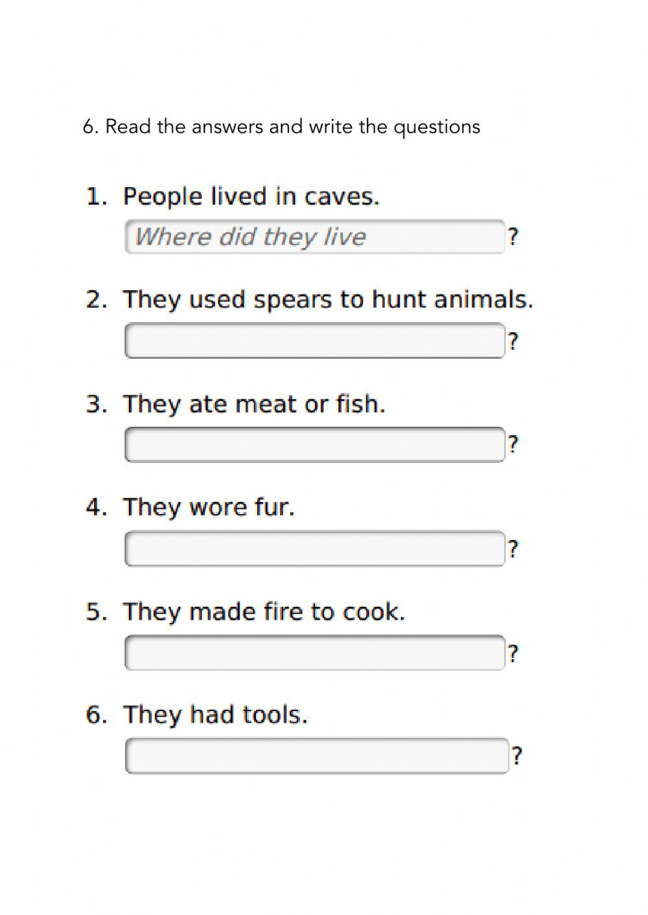Image resolution: width=648 pixels, height=915 pixels.
Task: Select the text "They made fire to cook."
Action: click(264, 611)
